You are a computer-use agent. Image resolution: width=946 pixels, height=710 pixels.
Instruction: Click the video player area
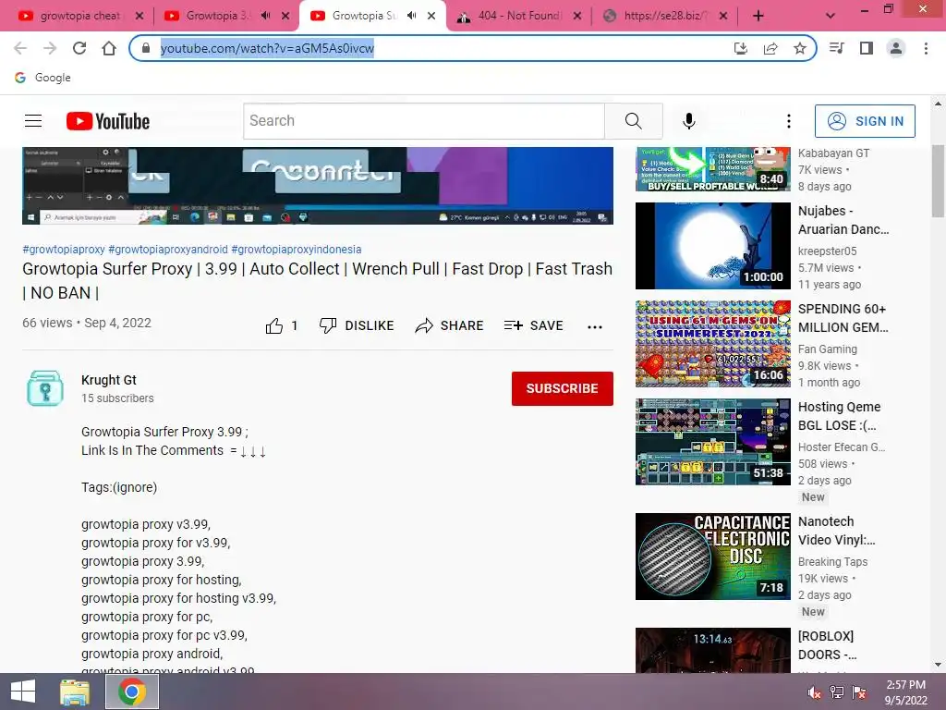[318, 185]
